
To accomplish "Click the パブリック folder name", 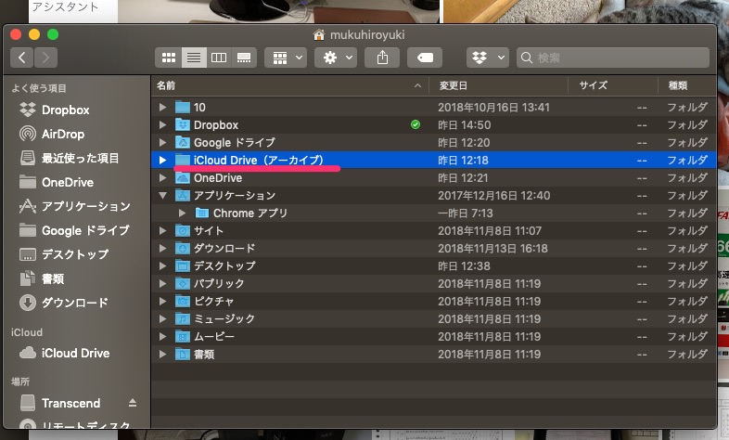I will pyautogui.click(x=219, y=284).
